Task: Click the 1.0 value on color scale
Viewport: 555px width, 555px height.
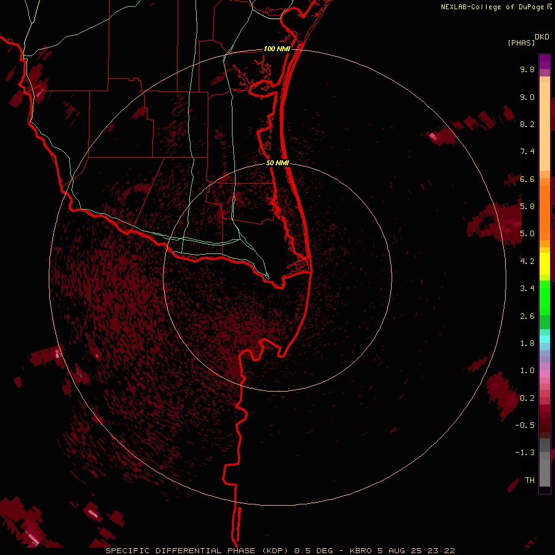Action: click(x=527, y=371)
